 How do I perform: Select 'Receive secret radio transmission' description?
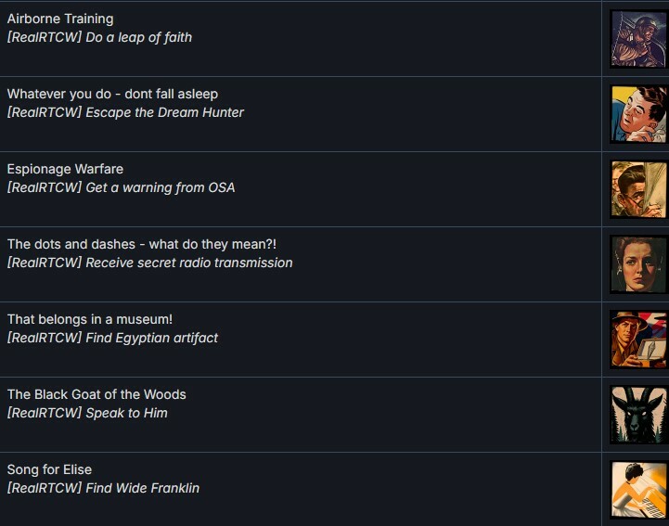click(149, 263)
